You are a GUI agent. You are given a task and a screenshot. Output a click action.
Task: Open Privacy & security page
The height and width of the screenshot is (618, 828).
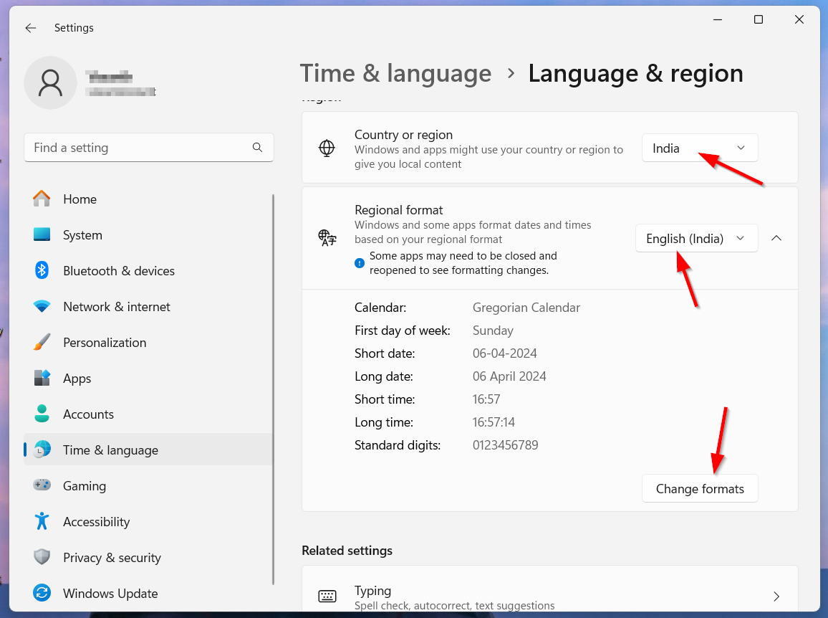point(148,558)
